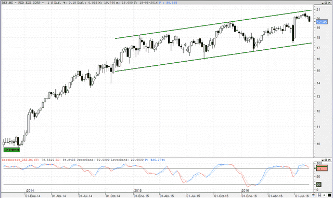Viewport: 333px width, 198px height.
Task: Select the lower green channel trendline
Action: 213,57
